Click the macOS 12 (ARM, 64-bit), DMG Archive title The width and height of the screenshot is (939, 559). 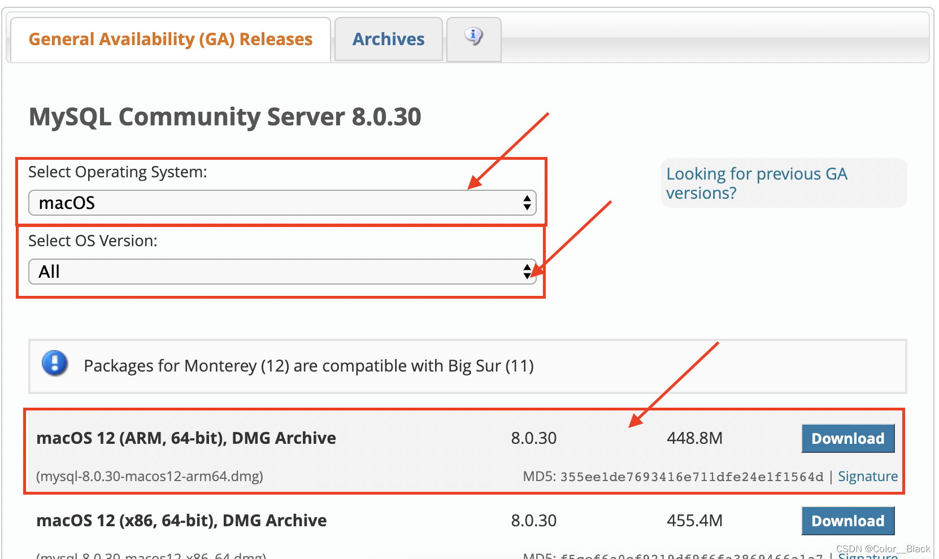click(186, 438)
